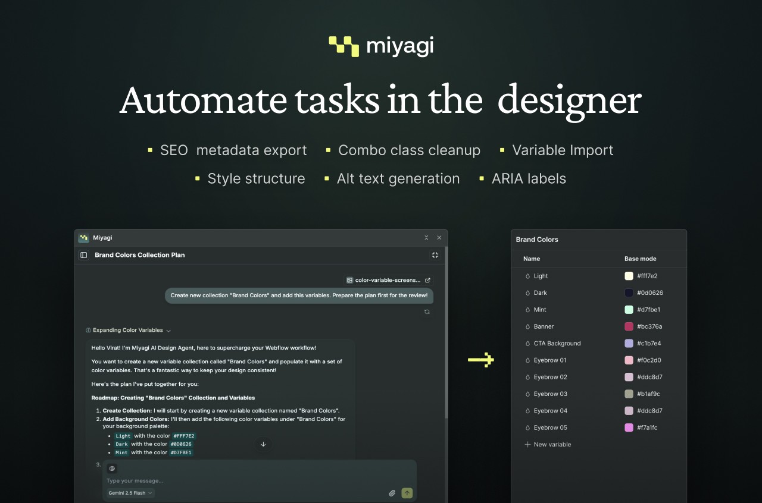Click the #ddc8d7 value in Eyebrow 02 row
762x503 pixels.
[649, 377]
